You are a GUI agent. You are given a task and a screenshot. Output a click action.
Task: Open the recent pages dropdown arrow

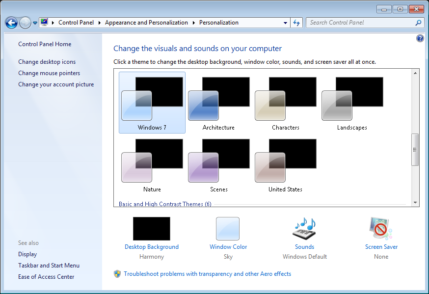click(x=35, y=23)
